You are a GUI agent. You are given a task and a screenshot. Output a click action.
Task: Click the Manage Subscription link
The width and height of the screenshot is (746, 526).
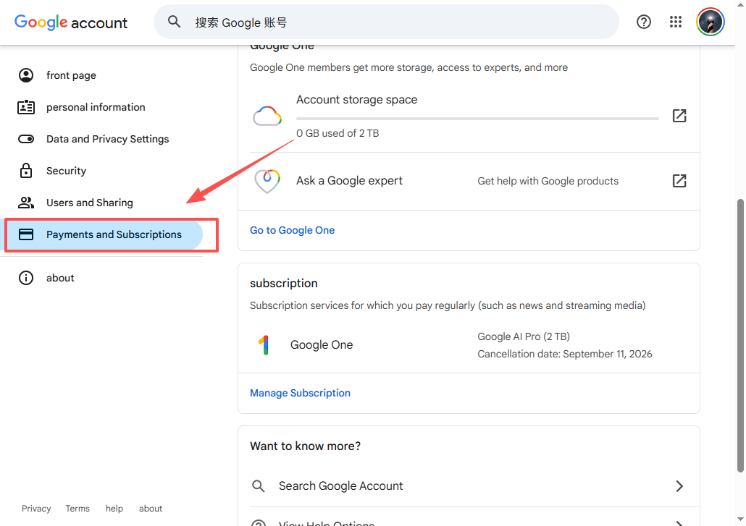(x=300, y=393)
